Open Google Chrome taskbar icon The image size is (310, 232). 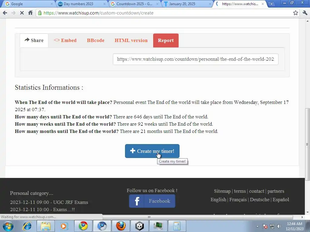[x=83, y=226]
